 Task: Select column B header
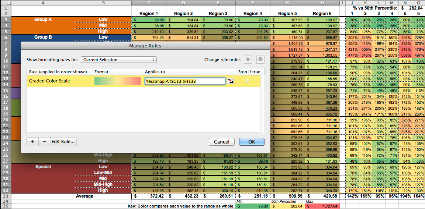point(103,3)
